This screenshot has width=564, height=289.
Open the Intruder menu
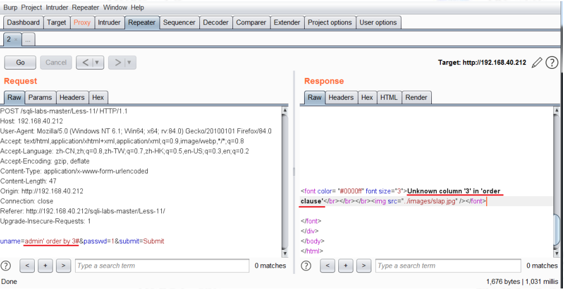[58, 7]
